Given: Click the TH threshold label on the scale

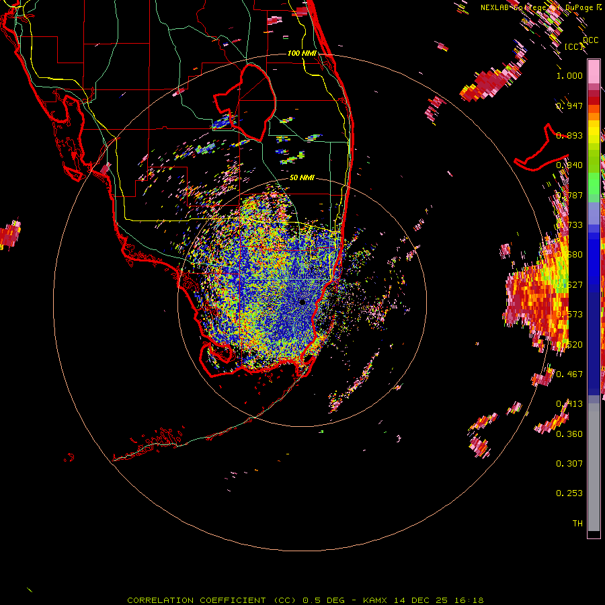Looking at the screenshot, I should 577,523.
